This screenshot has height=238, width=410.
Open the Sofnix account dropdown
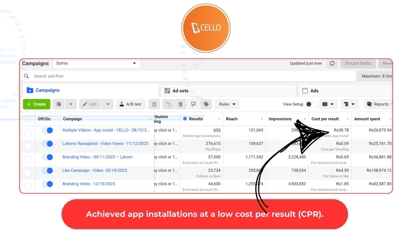coord(96,63)
